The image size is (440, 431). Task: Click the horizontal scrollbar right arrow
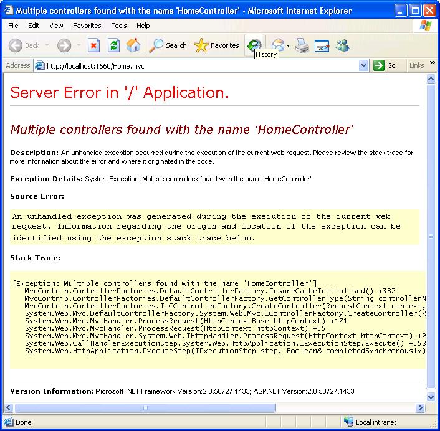(x=420, y=407)
